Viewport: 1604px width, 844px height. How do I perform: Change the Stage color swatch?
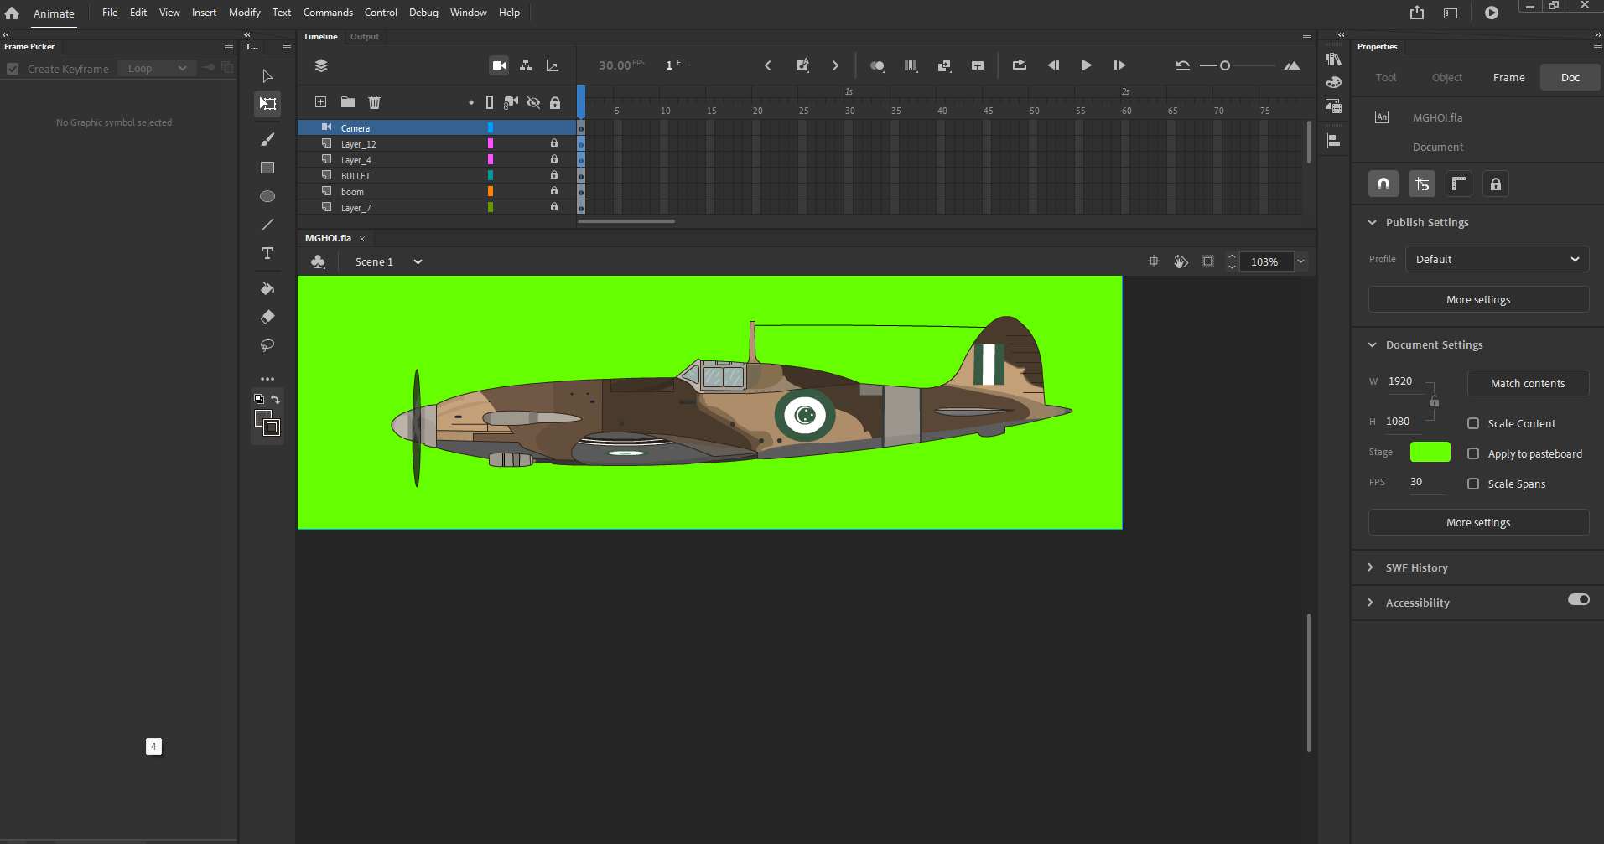pyautogui.click(x=1430, y=451)
